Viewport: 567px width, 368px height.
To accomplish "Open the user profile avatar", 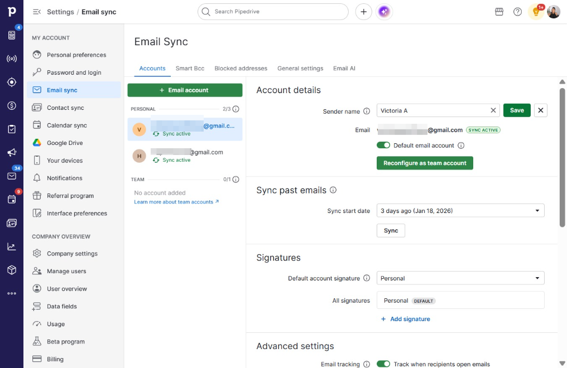I will (x=553, y=12).
